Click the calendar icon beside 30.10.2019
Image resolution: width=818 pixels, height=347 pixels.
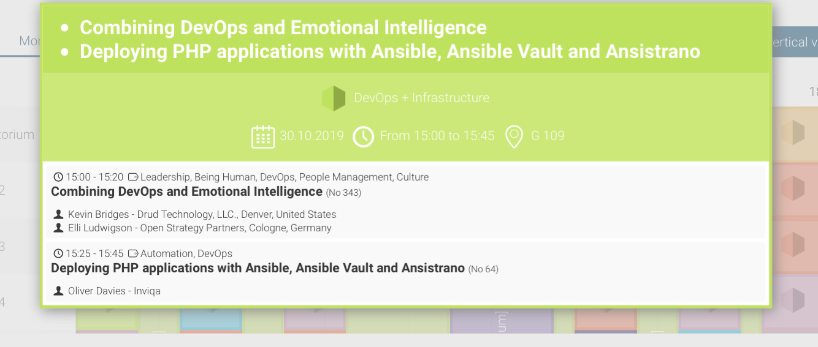tap(263, 136)
